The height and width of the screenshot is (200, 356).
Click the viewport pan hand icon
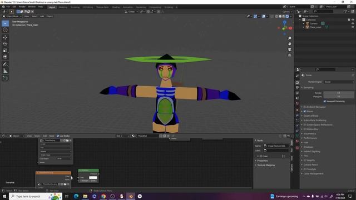(289, 44)
